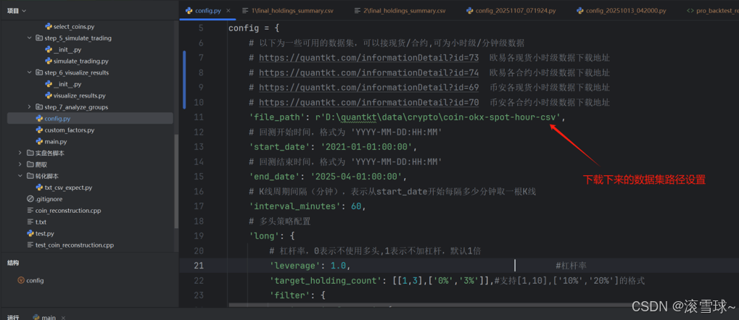
Task: Click the 'file_path' key in the code
Action: pyautogui.click(x=277, y=117)
